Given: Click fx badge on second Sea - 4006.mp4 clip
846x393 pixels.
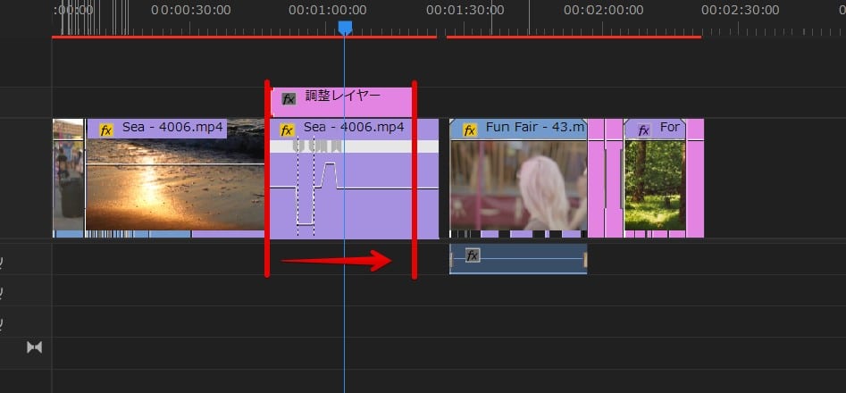Looking at the screenshot, I should (x=287, y=130).
